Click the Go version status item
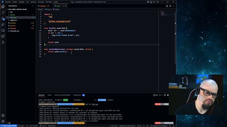Screen dimensions: 227x127 (x=33, y=126)
